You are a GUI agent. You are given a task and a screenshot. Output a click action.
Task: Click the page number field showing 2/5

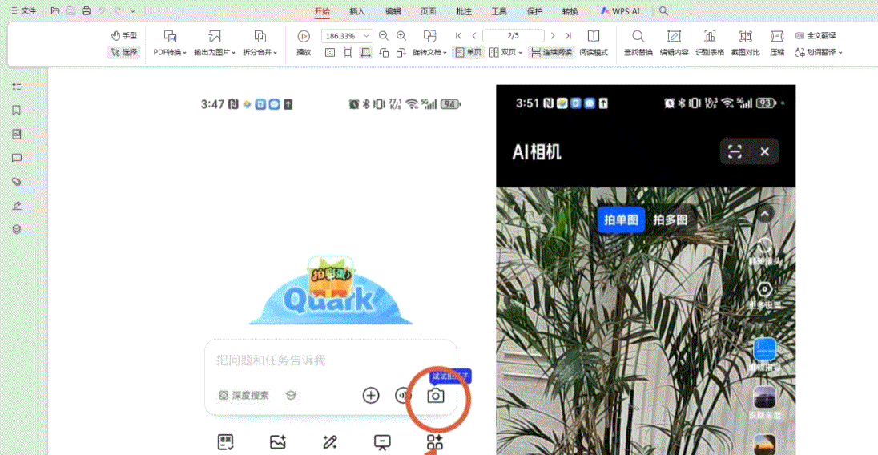coord(513,36)
